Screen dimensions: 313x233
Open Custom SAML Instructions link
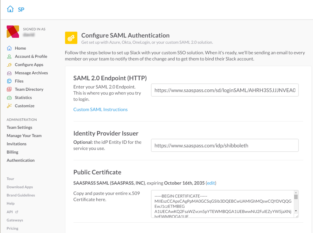[101, 110]
